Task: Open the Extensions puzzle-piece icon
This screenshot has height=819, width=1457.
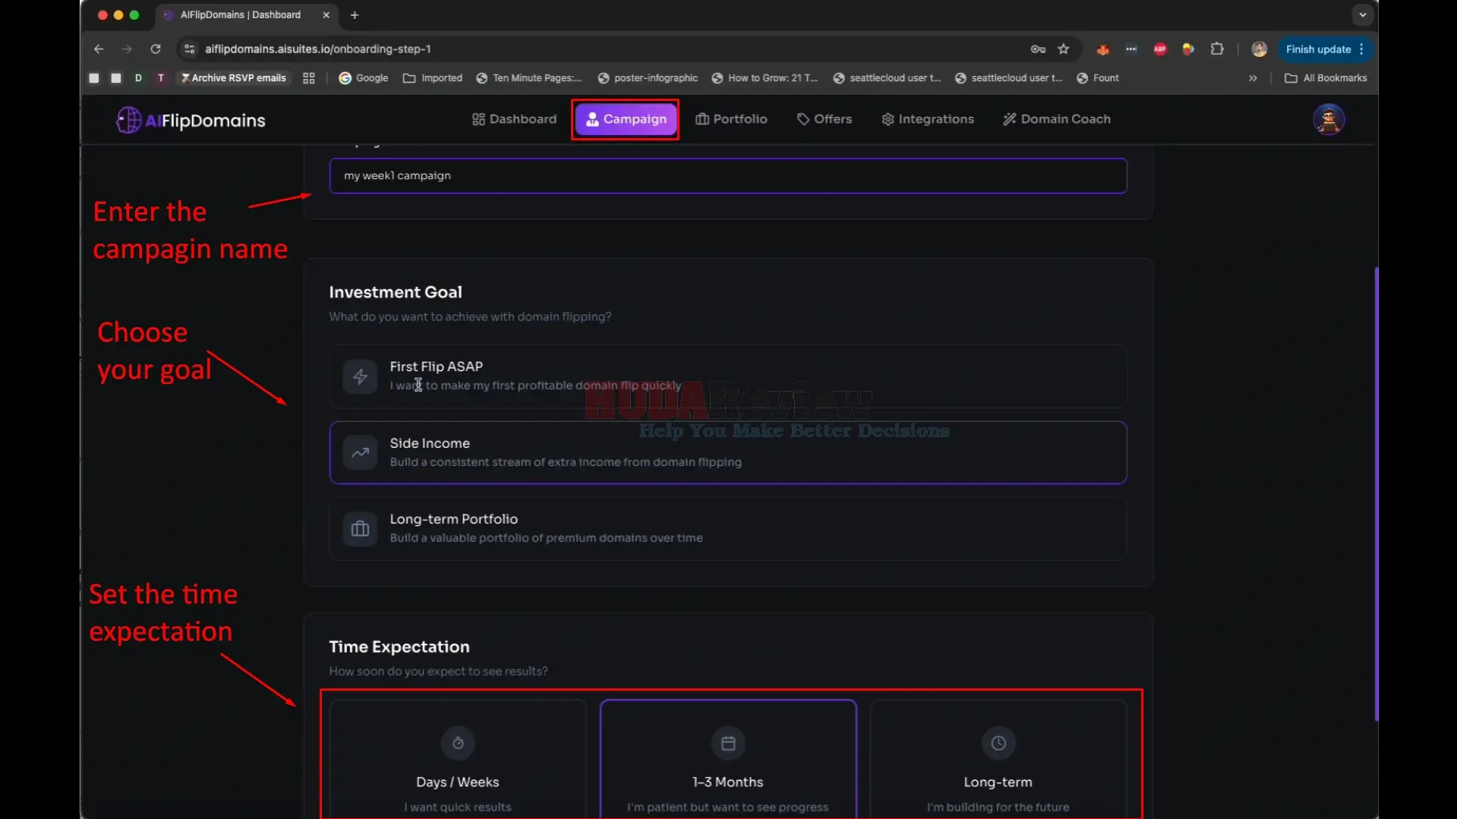Action: 1217,49
